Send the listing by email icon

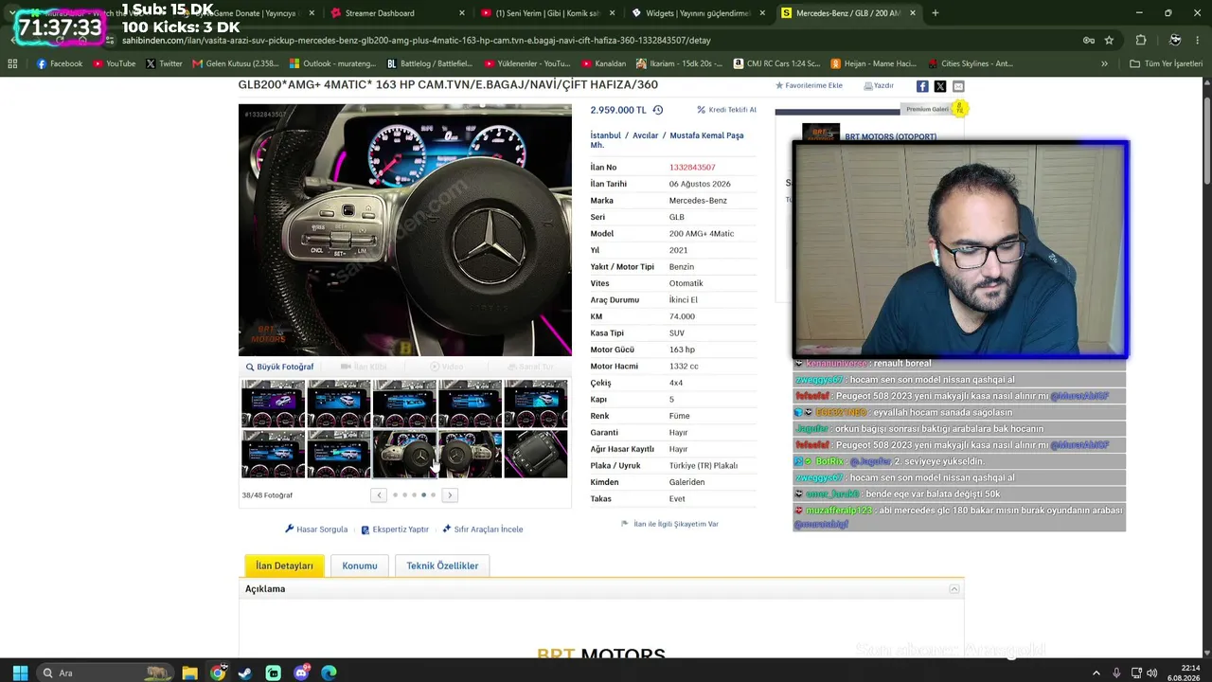point(958,86)
